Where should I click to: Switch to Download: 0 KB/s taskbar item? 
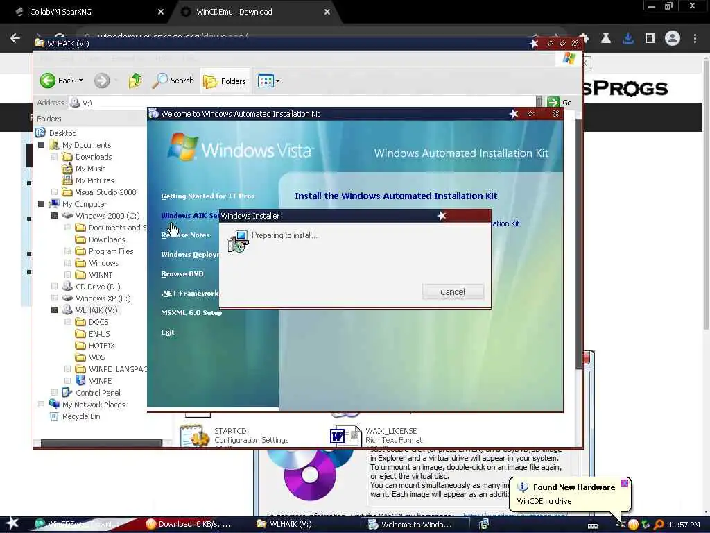coord(189,524)
